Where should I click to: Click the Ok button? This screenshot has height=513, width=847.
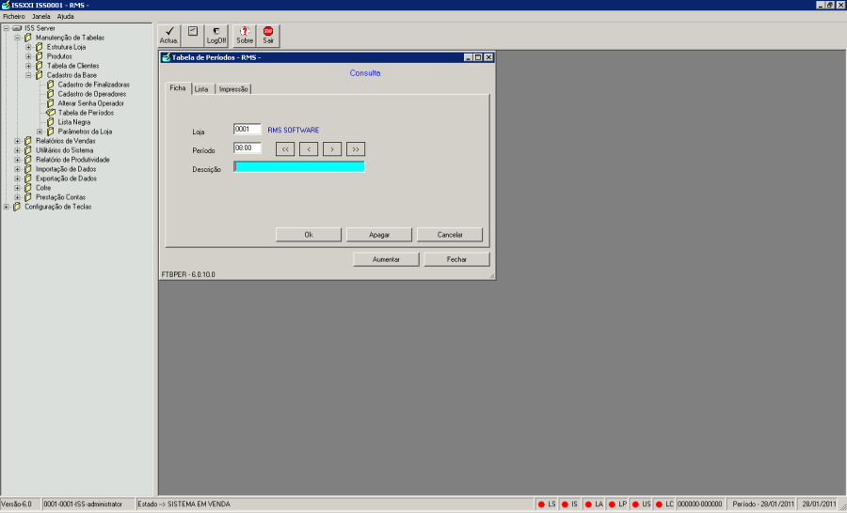[309, 235]
